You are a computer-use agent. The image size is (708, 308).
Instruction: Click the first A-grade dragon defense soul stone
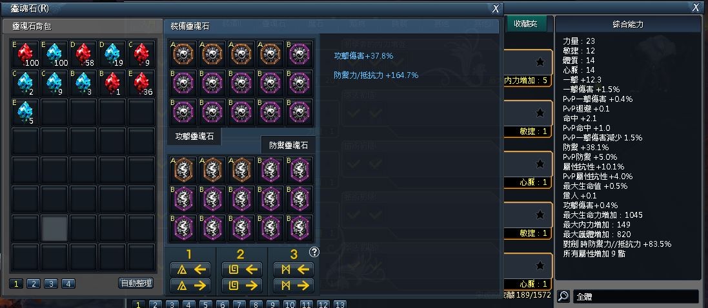tap(183, 169)
